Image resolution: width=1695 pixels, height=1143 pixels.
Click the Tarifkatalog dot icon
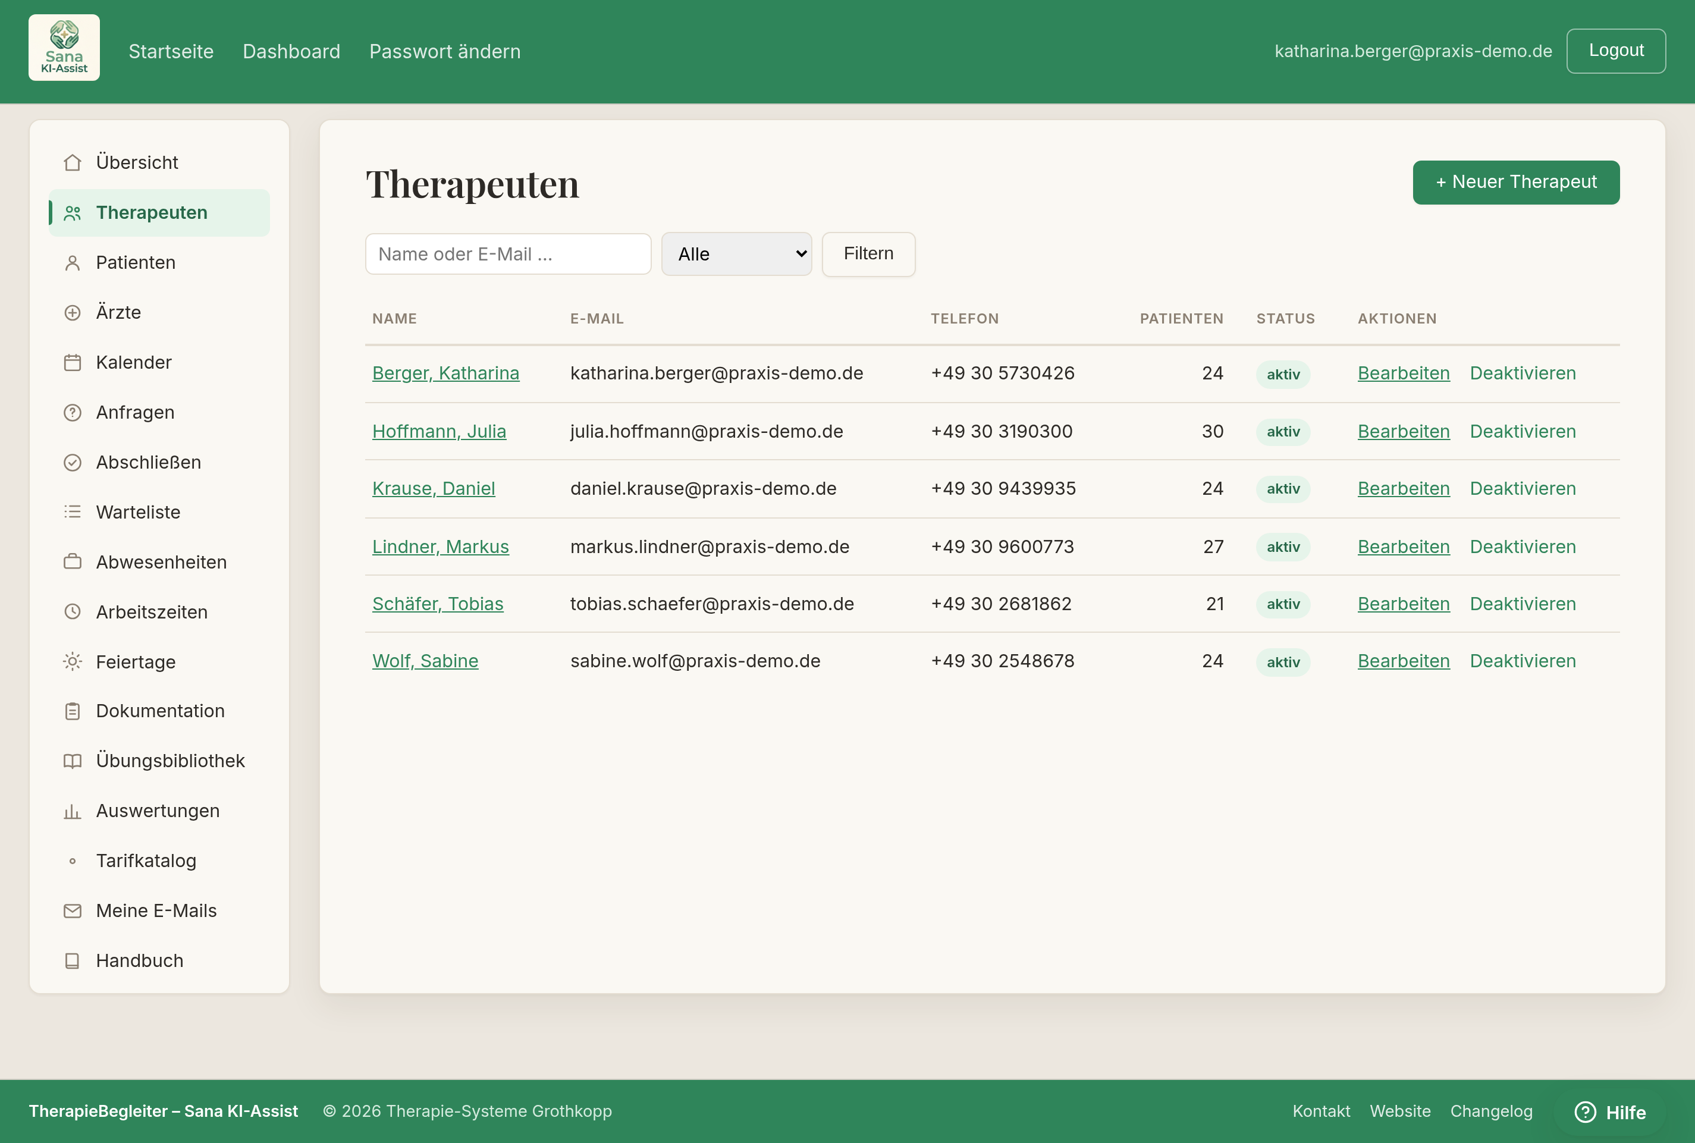[72, 861]
